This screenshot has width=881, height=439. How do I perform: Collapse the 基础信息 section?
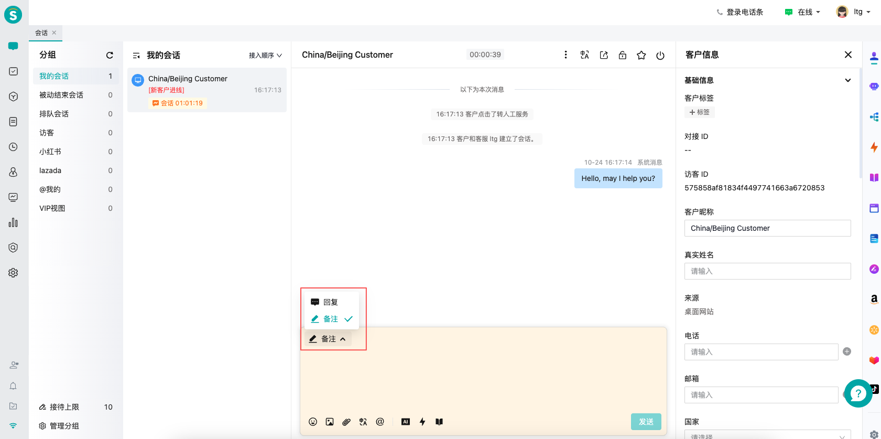(x=847, y=80)
